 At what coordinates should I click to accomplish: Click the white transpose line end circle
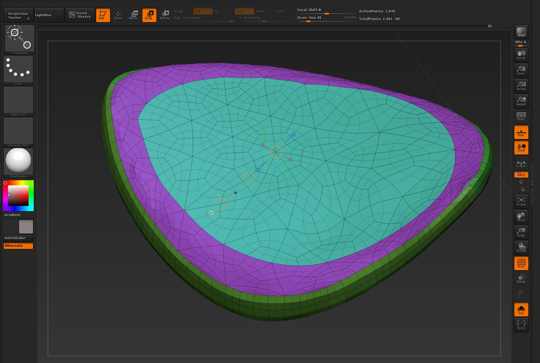click(212, 213)
